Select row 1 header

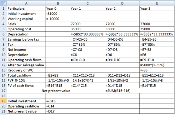[x=3, y=8]
